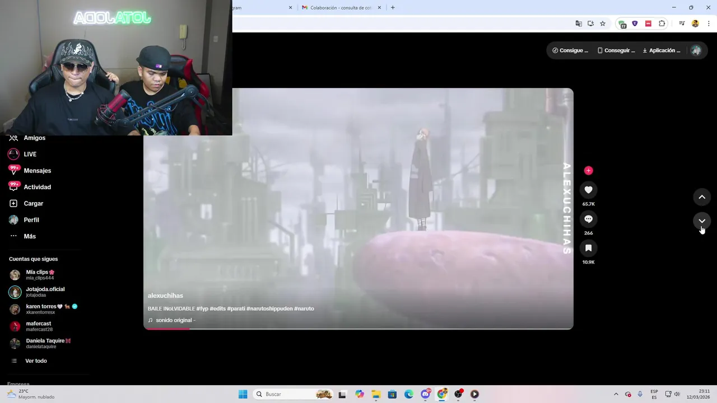Click the taskbar Buscar search box
The height and width of the screenshot is (403, 717).
[x=293, y=394]
